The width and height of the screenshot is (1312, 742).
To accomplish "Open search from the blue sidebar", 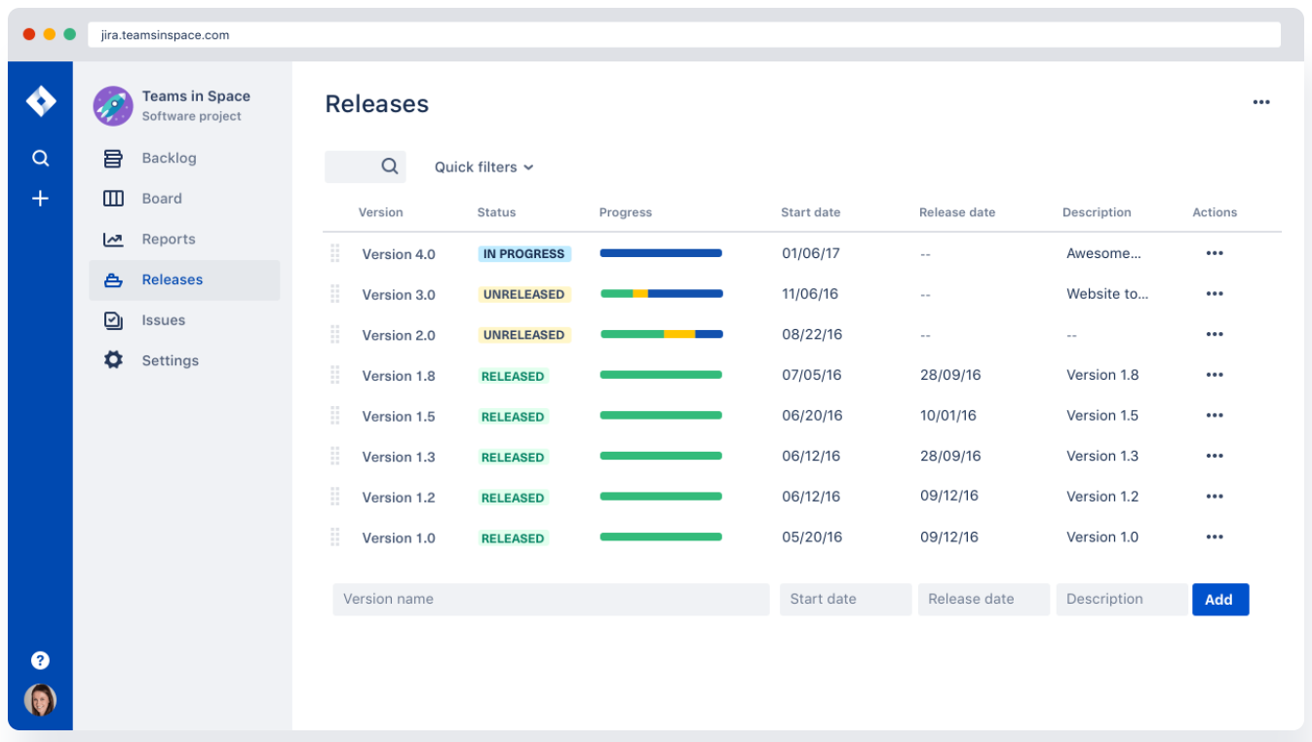I will [40, 158].
